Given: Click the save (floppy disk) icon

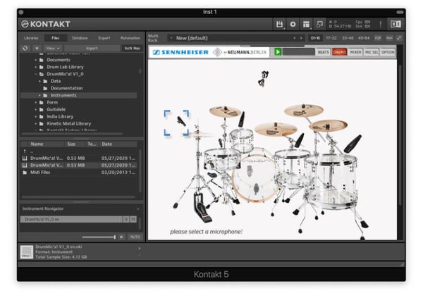Looking at the screenshot, I should (280, 24).
